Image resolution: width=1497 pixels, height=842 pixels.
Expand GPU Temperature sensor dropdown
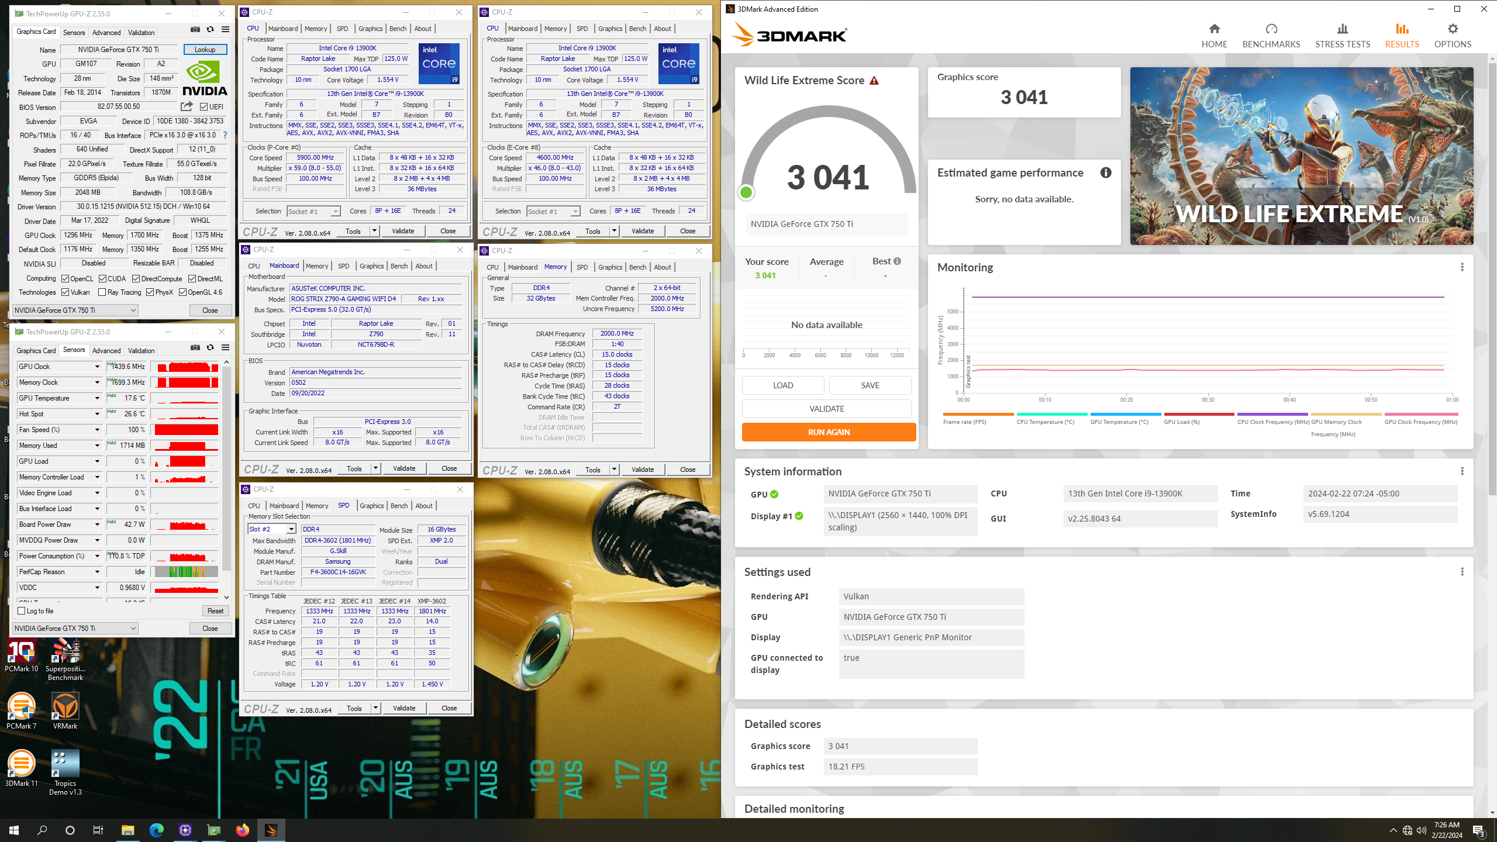click(97, 398)
